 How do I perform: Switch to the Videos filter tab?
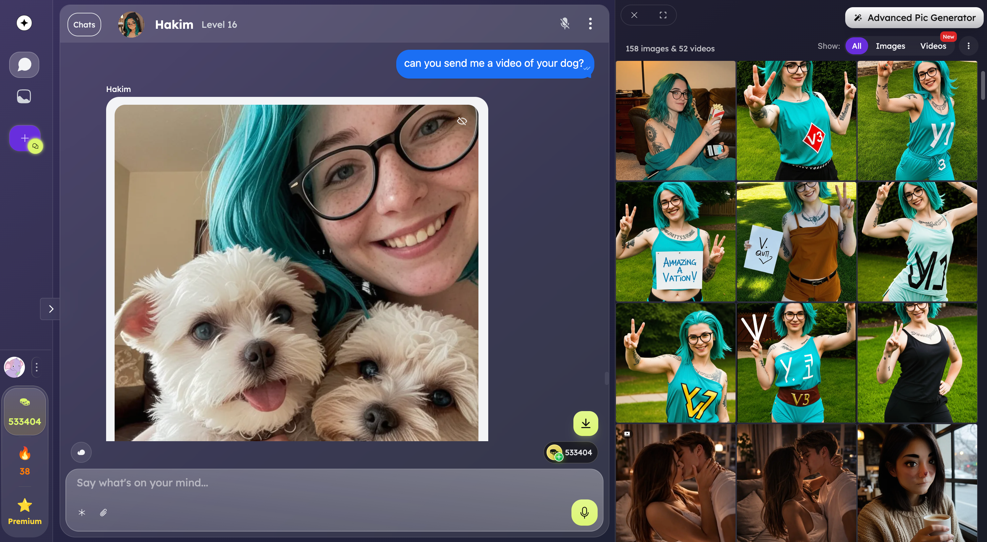click(x=933, y=46)
